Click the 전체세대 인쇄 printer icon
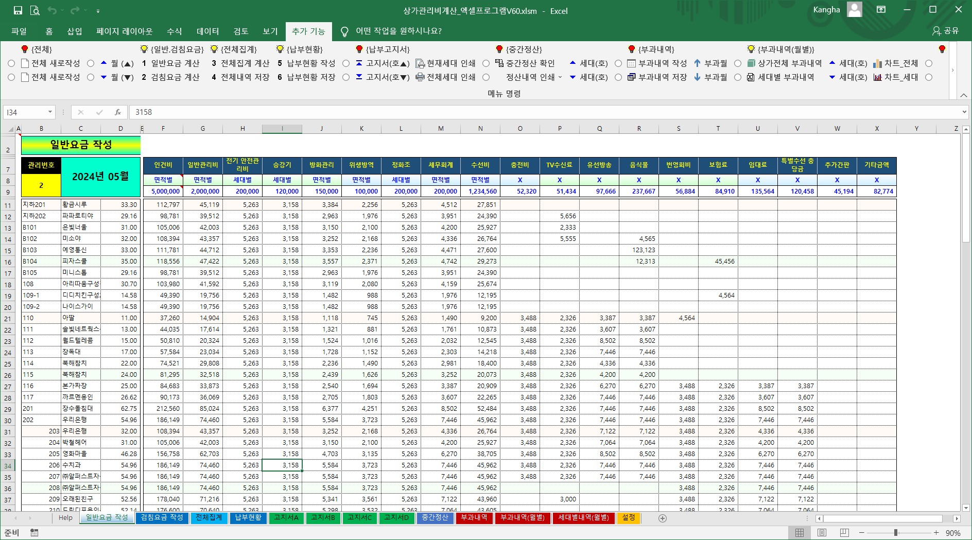972x540 pixels. (x=420, y=77)
